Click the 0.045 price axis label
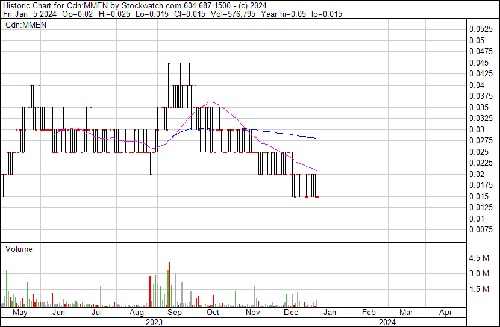The image size is (500, 327). 479,63
